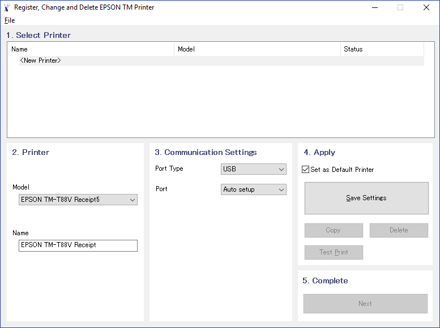
Task: Click the '5. Complete' heading
Action: pyautogui.click(x=325, y=280)
